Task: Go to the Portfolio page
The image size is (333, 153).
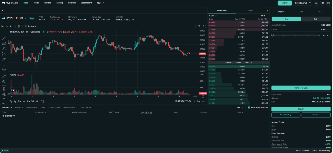Action: pyautogui.click(x=47, y=3)
